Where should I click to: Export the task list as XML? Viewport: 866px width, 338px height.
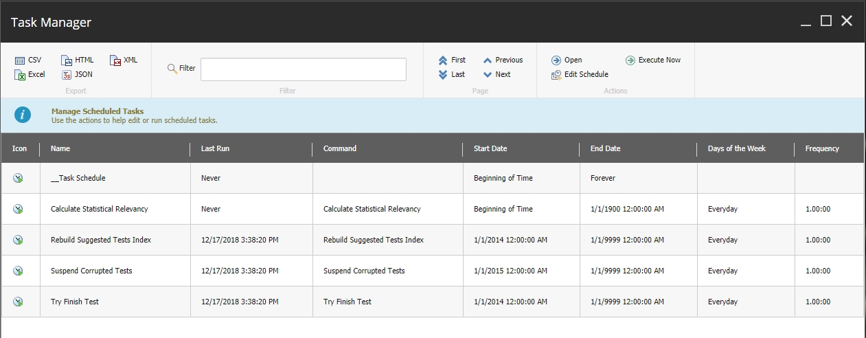pyautogui.click(x=124, y=60)
